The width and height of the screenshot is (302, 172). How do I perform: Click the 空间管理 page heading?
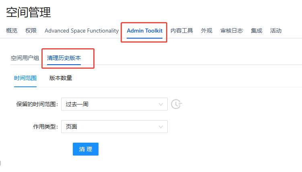coord(29,12)
